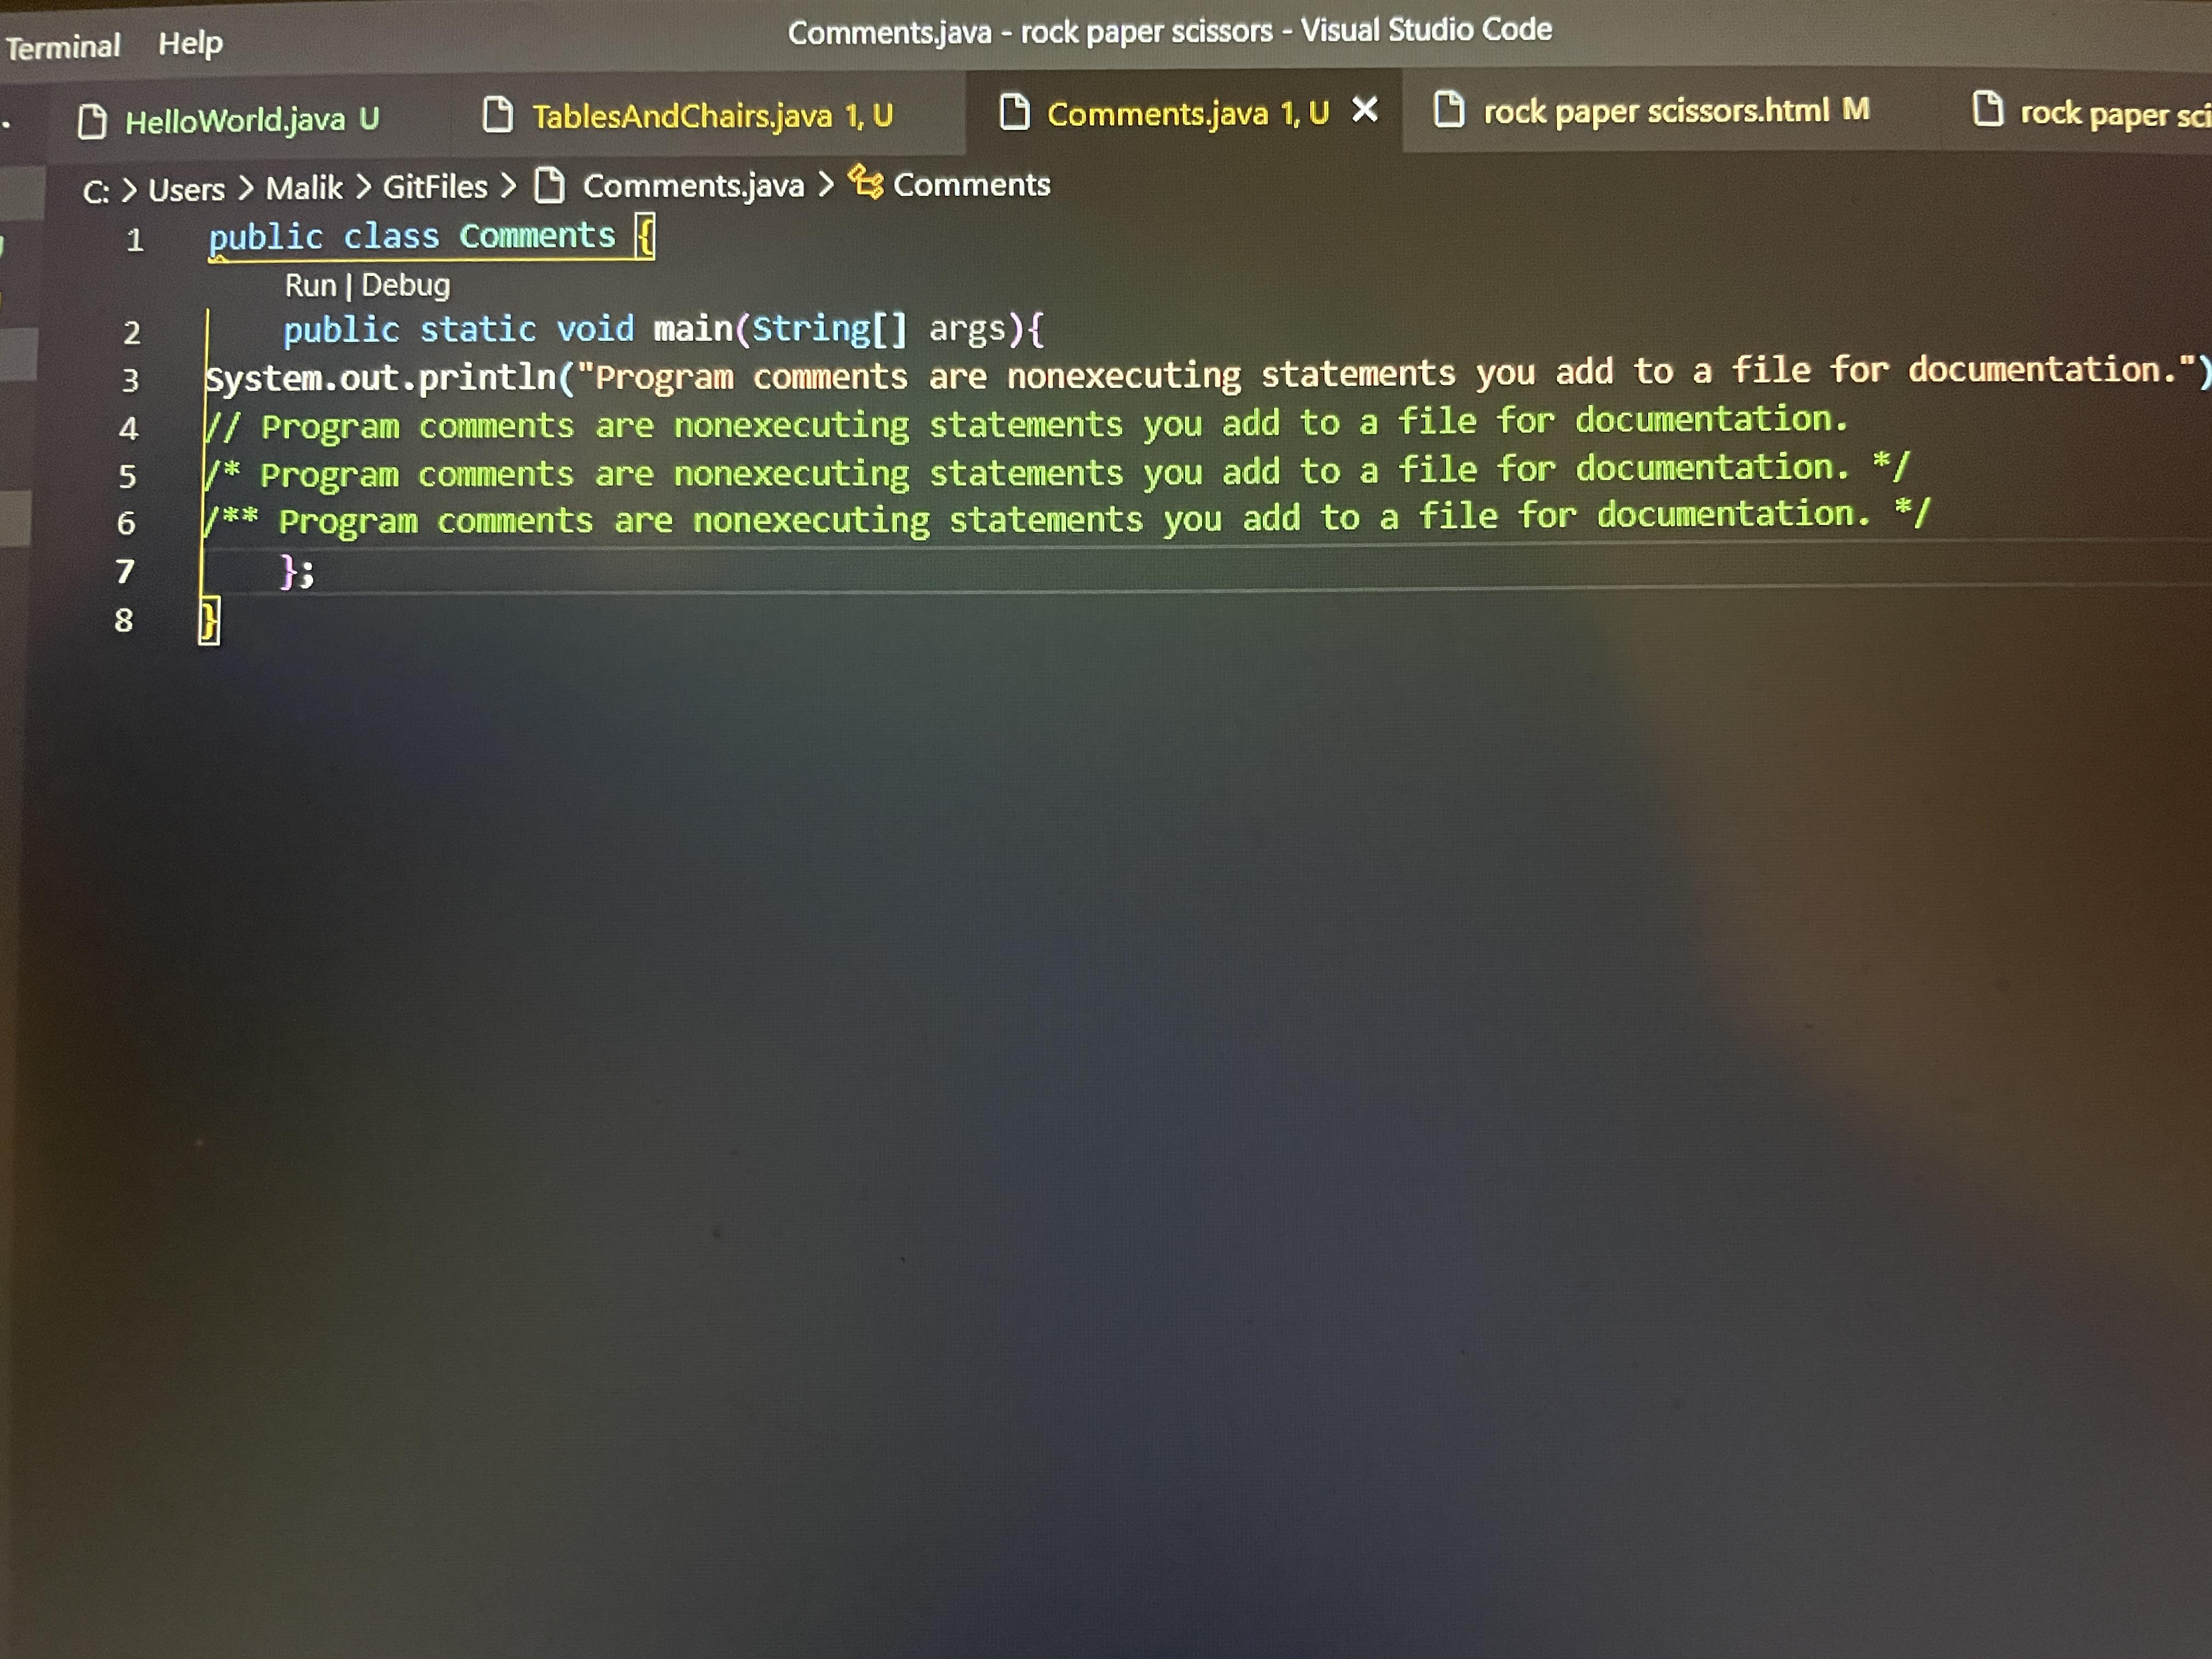This screenshot has height=1659, width=2212.
Task: Open the GitFiles breadcrumb segment
Action: point(435,186)
